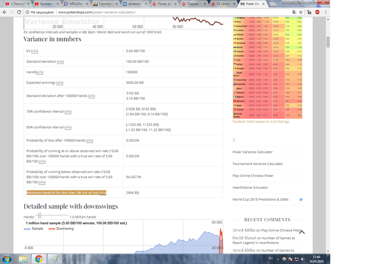Switch to the 'Покер фо' tab

164,4
